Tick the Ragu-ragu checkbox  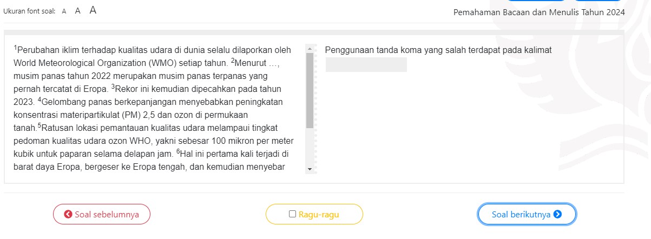293,214
